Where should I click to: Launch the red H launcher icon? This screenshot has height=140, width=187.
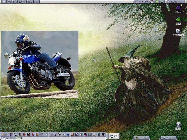click(x=24, y=134)
